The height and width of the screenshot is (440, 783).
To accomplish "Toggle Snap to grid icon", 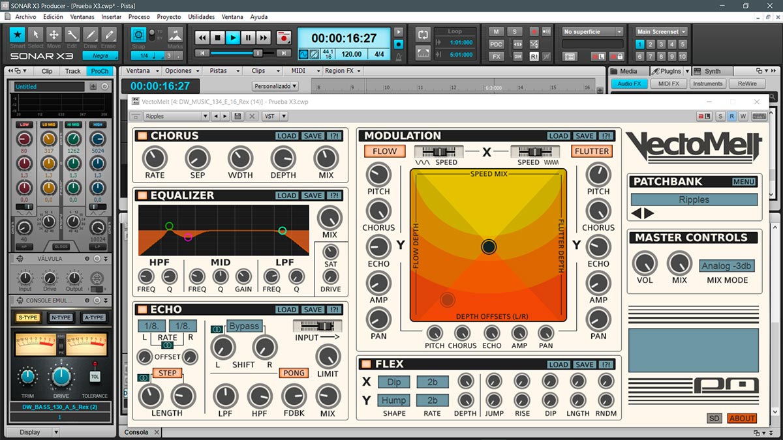I will point(138,35).
